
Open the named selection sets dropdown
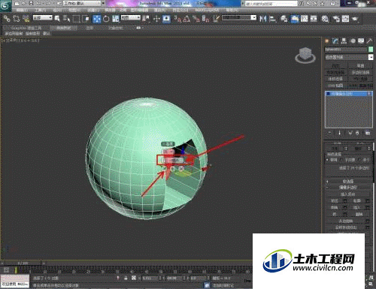(239, 18)
